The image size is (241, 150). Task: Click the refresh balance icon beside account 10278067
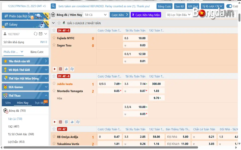(36, 34)
